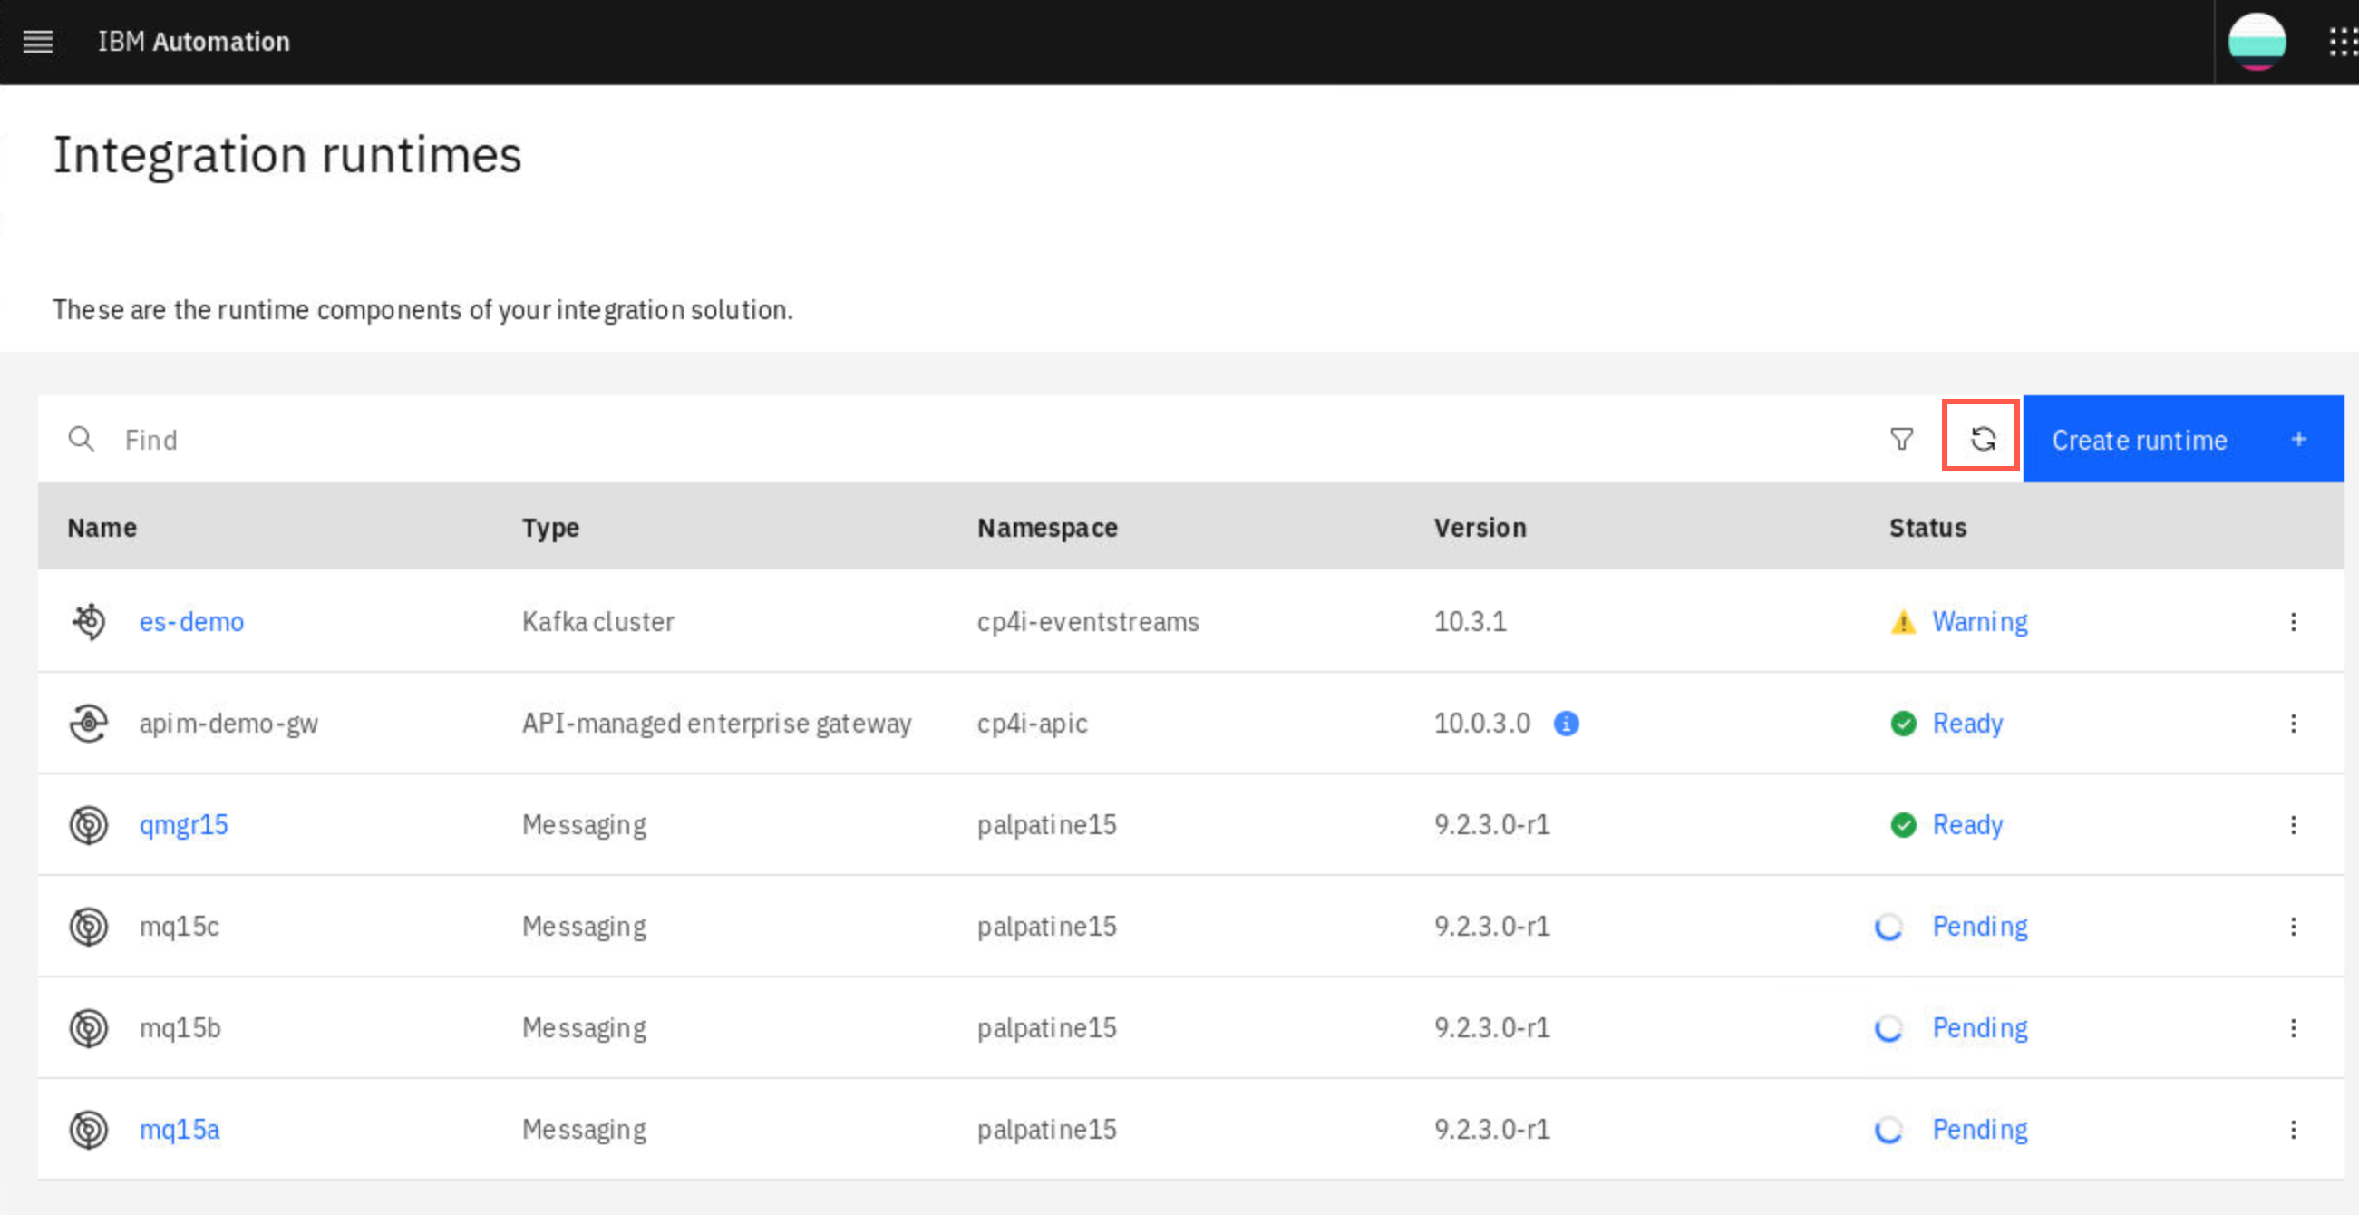This screenshot has width=2359, height=1215.
Task: Click the apim-demo-gw name text
Action: 229,724
